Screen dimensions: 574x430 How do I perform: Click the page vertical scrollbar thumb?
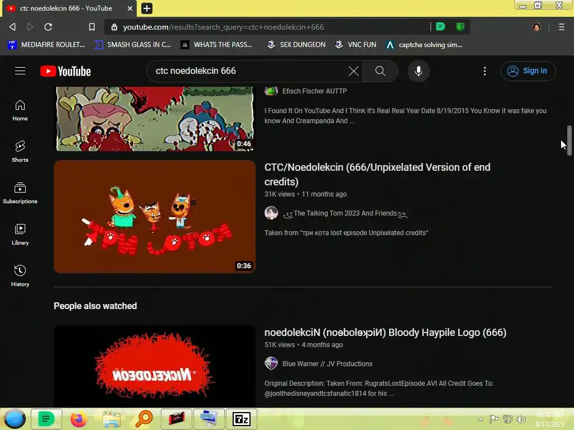(x=570, y=141)
